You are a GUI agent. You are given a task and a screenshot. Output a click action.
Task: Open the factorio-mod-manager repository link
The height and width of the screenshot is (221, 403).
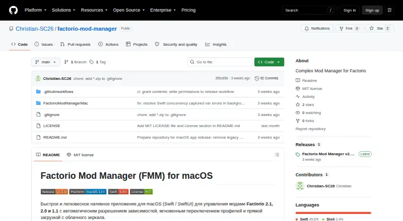(x=87, y=29)
